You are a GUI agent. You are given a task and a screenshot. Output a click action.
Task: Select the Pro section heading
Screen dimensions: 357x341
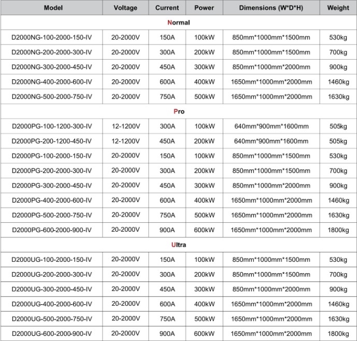(178, 111)
